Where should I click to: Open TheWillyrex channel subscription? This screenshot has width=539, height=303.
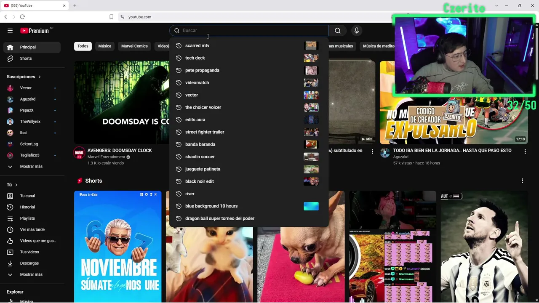click(x=32, y=122)
